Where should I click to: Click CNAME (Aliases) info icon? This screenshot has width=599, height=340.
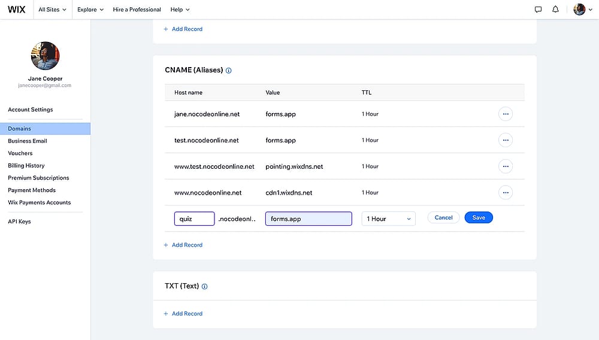(228, 71)
